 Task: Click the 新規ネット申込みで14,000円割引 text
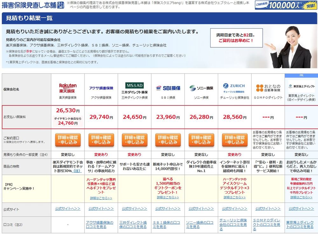[x=168, y=167]
